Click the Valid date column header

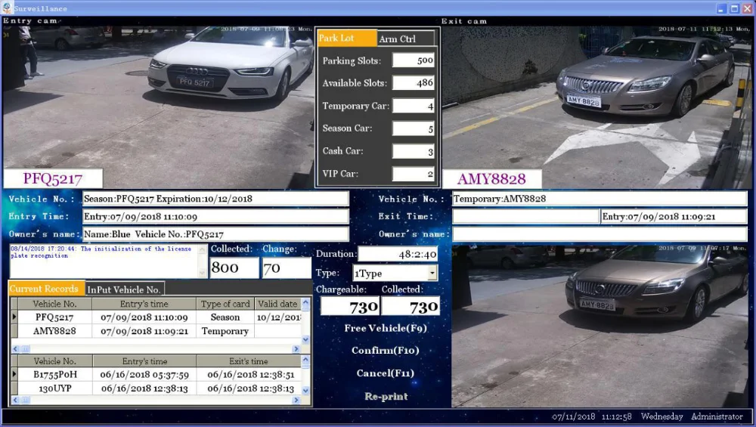click(x=277, y=304)
